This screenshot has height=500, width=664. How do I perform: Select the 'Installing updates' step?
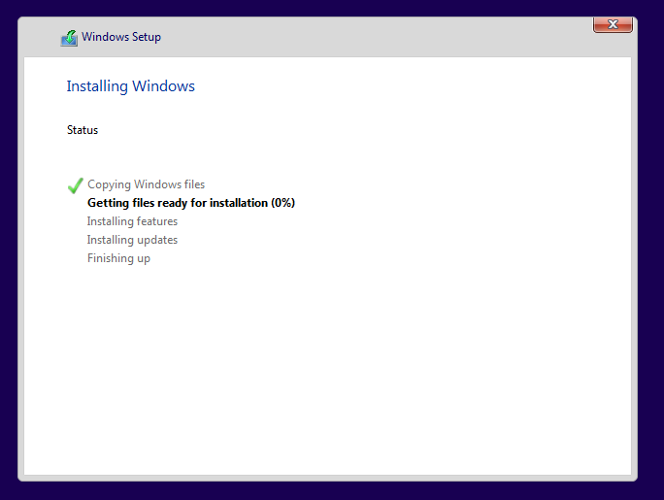coord(132,240)
